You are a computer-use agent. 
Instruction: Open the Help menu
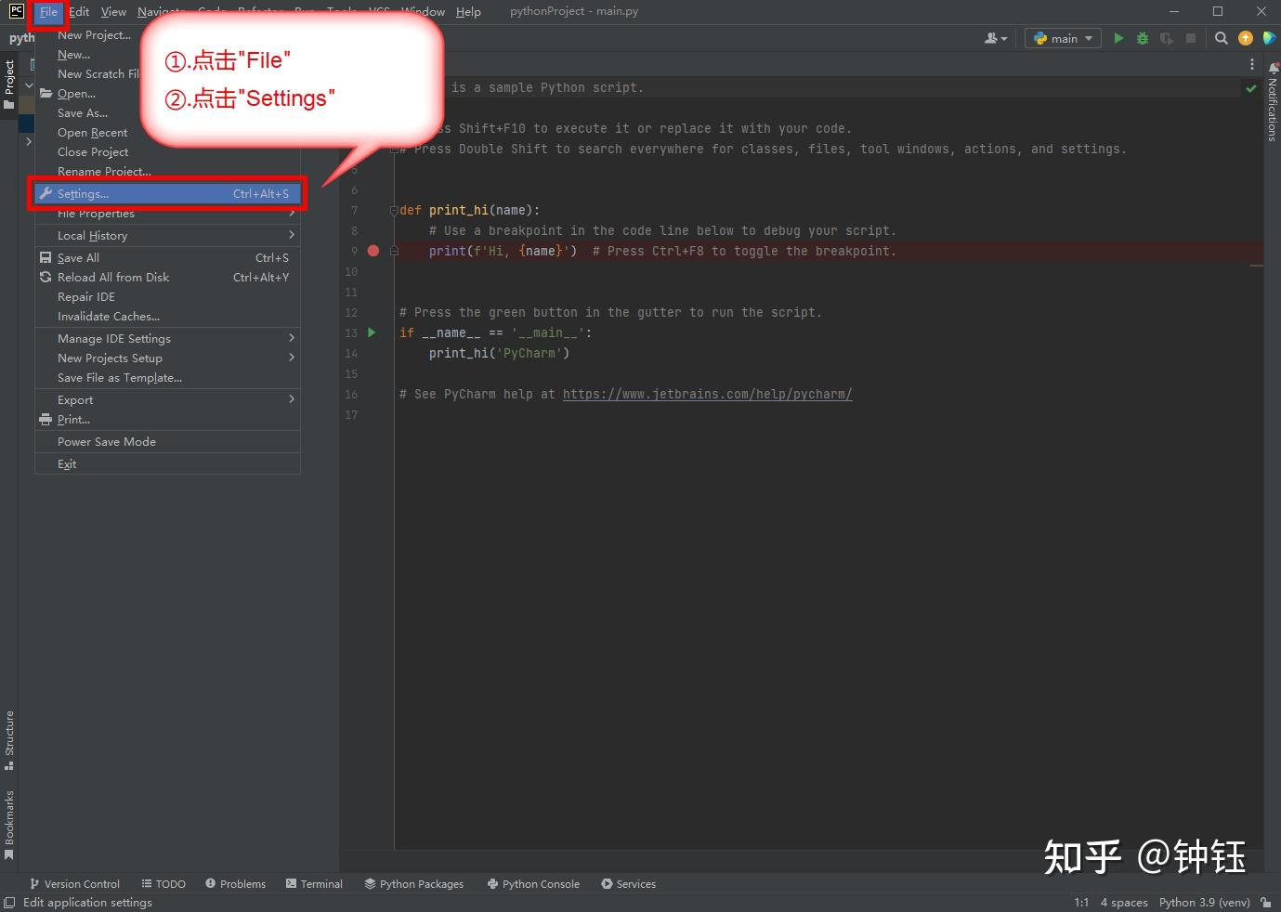click(x=468, y=11)
